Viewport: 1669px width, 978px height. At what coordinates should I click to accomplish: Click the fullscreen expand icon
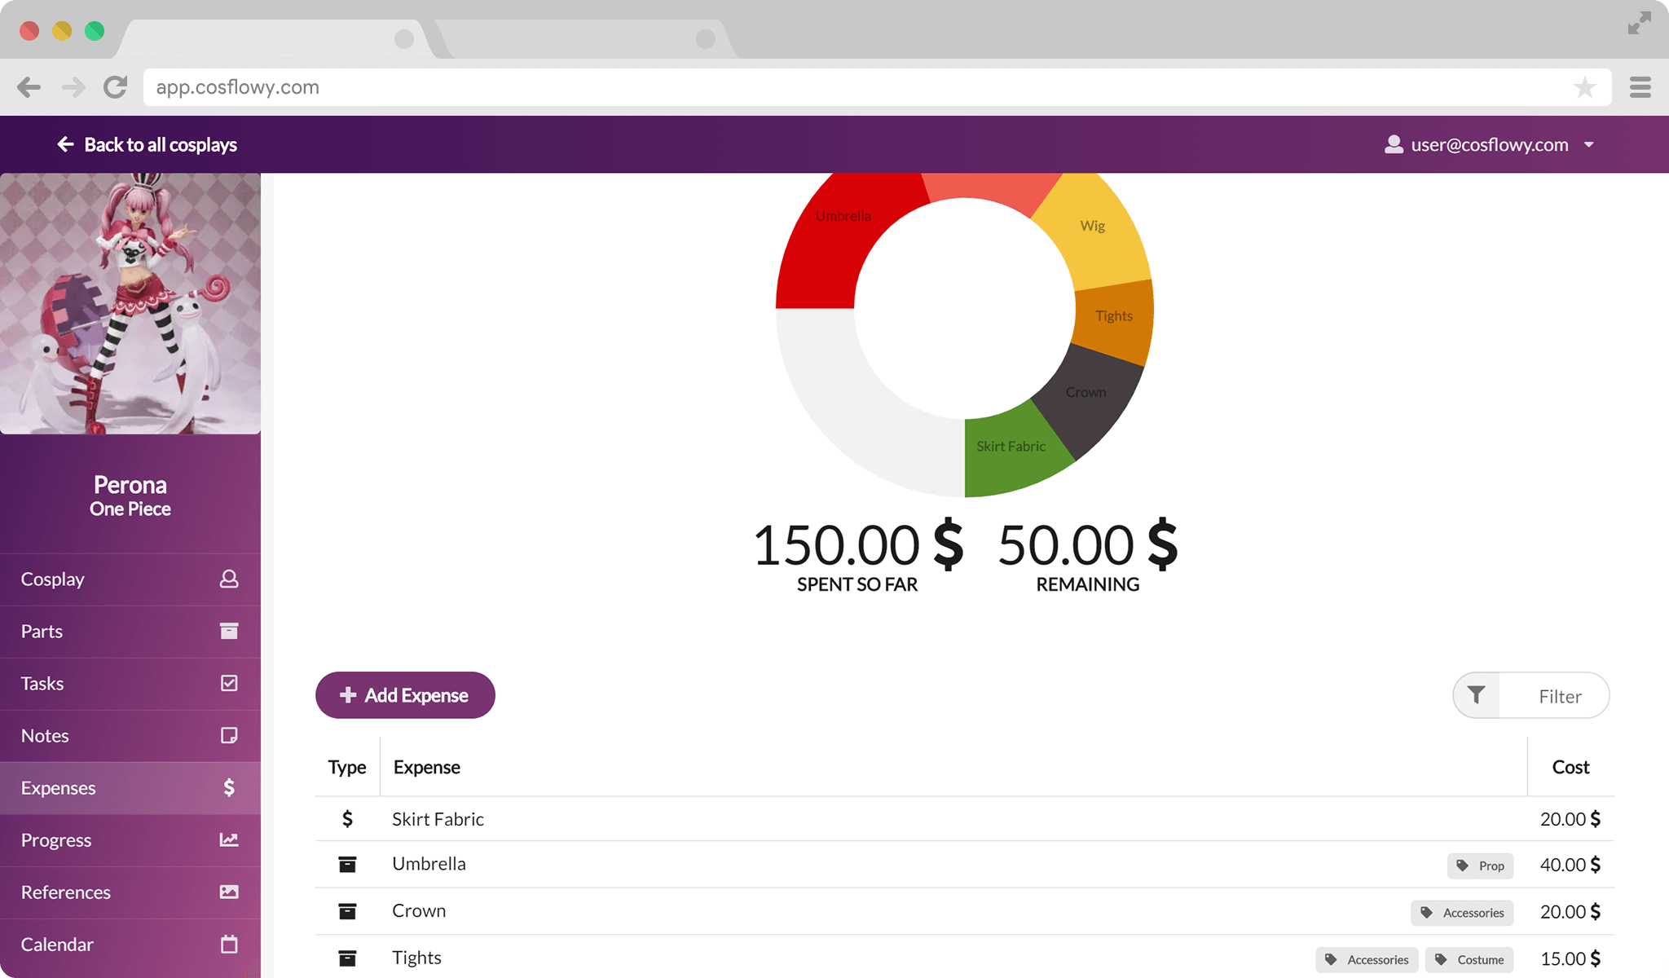tap(1639, 24)
